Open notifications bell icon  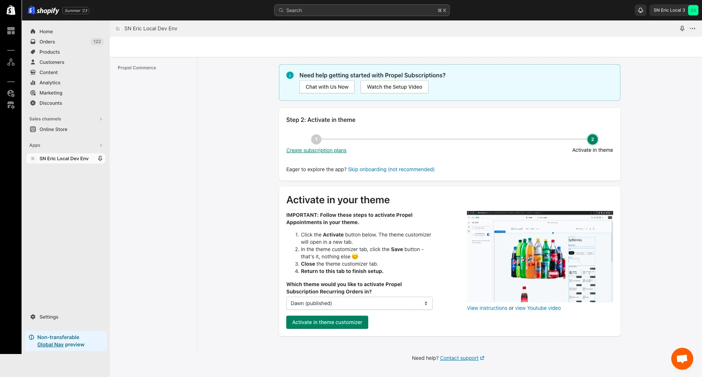pyautogui.click(x=641, y=10)
